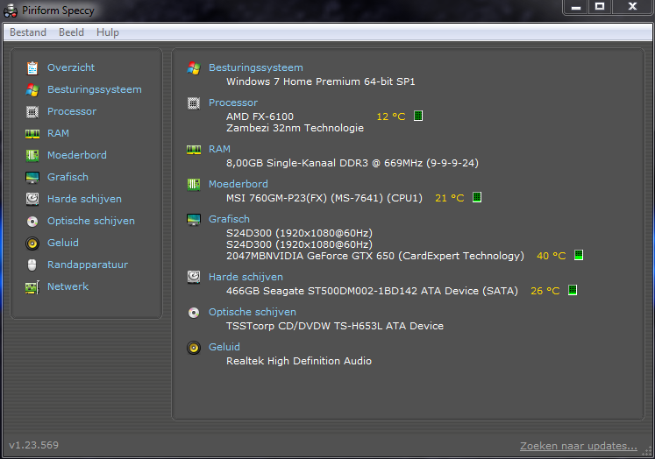
Task: Click the Geluid heading in summary
Action: 224,347
